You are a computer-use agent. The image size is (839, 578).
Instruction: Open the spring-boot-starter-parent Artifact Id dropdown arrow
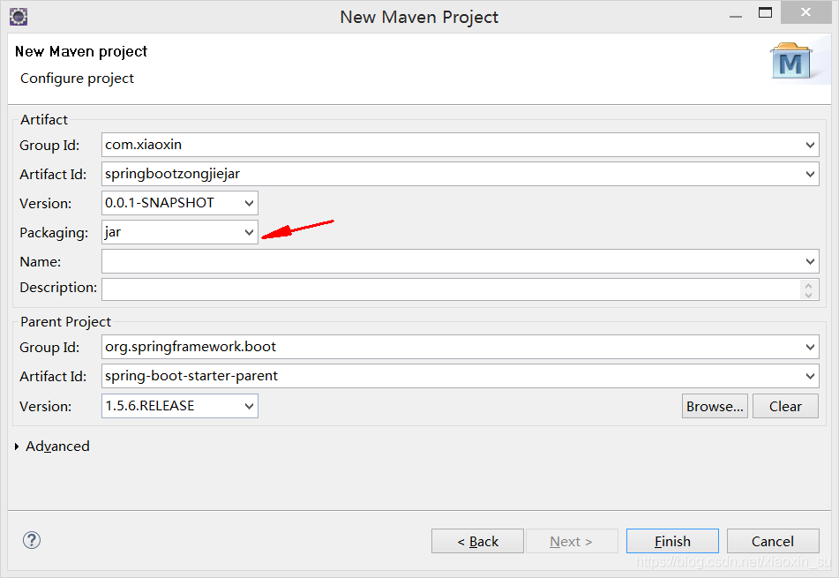pyautogui.click(x=810, y=376)
